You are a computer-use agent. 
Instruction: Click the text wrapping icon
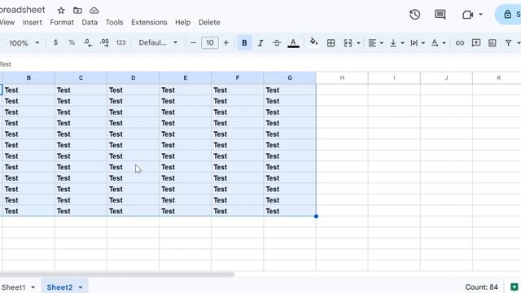[x=414, y=43]
